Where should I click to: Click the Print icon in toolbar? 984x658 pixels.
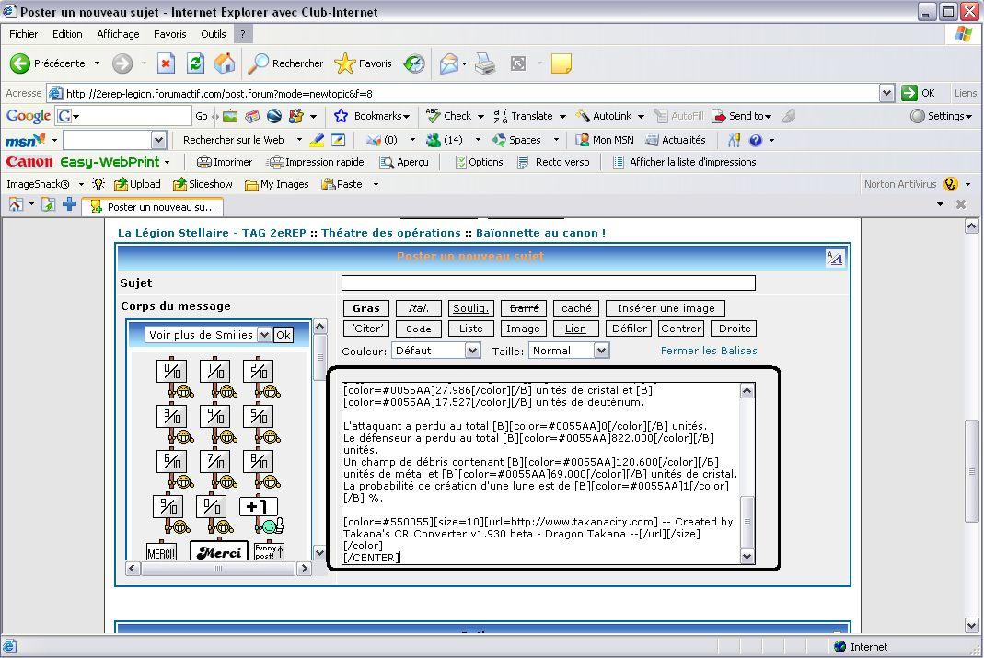(x=485, y=63)
